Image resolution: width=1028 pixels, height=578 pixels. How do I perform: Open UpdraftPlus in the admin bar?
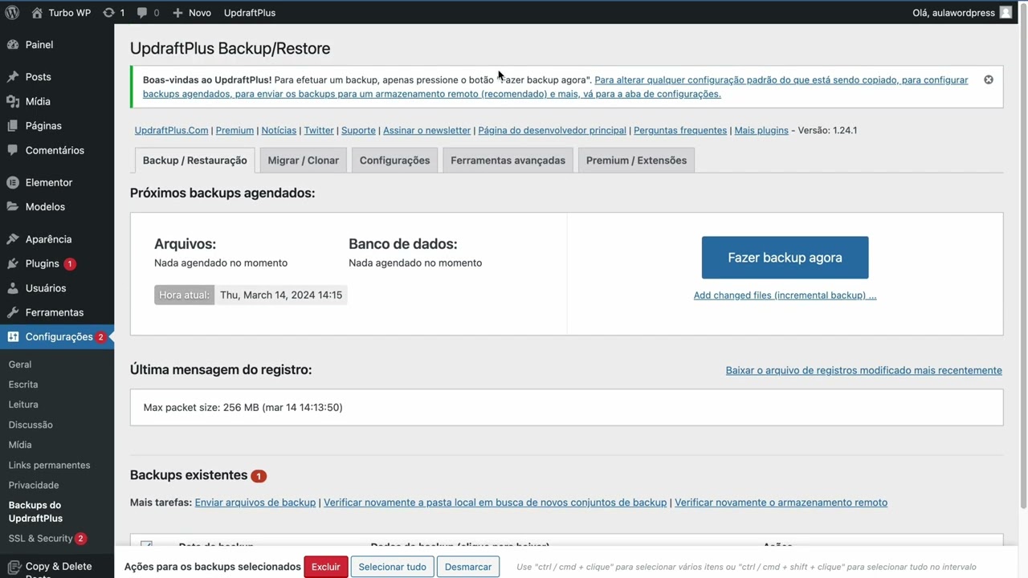[x=250, y=13]
